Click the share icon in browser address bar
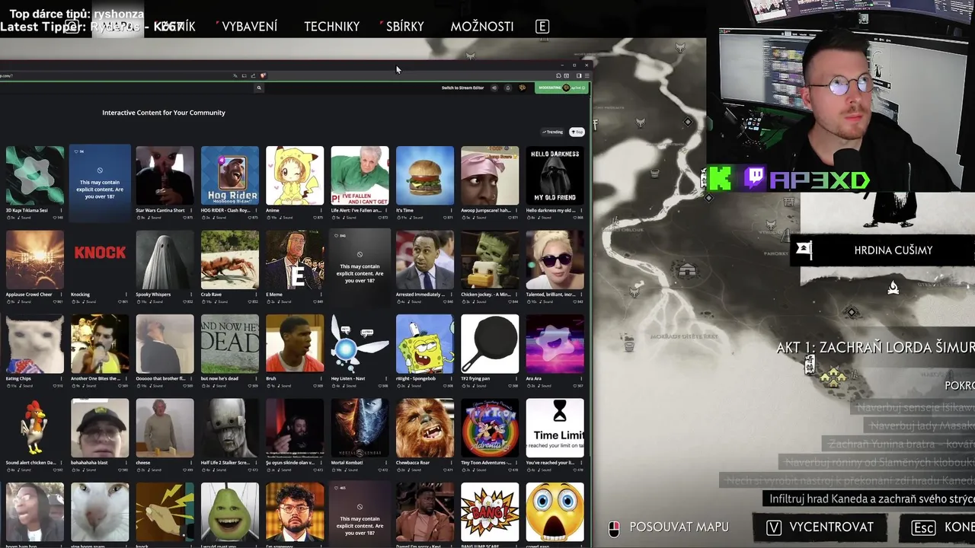The height and width of the screenshot is (548, 975). click(x=253, y=75)
